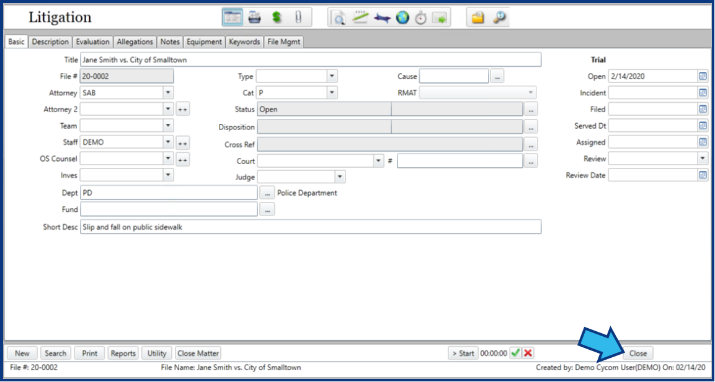The width and height of the screenshot is (715, 382).
Task: Open the calendar picker for Served Dt
Action: click(x=703, y=126)
